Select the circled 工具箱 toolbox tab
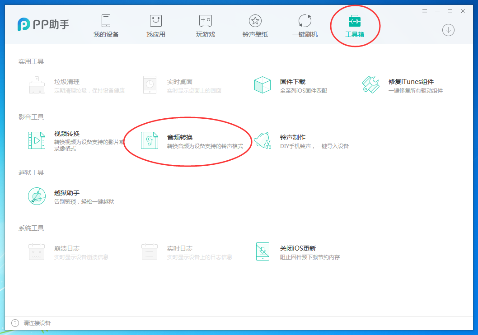This screenshot has width=478, height=335. (x=355, y=25)
